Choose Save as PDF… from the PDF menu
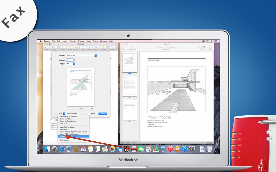Viewport: 276px width, 172px height. click(x=73, y=119)
